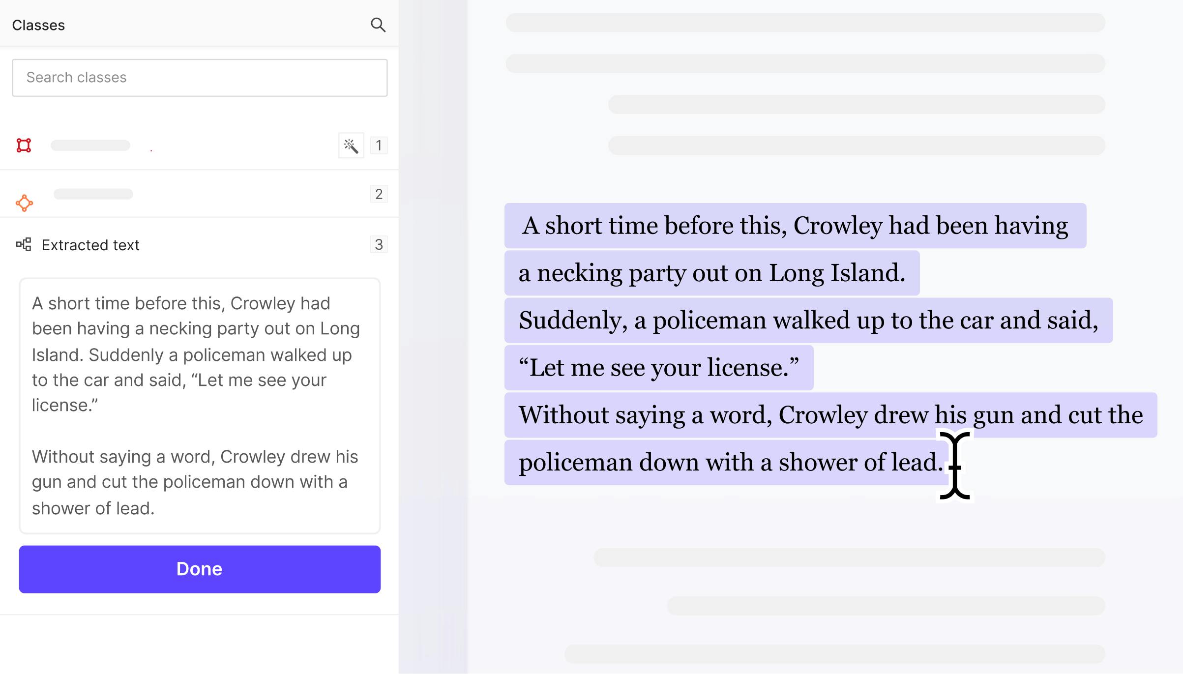
Task: Select the red bounding box class icon
Action: click(24, 146)
